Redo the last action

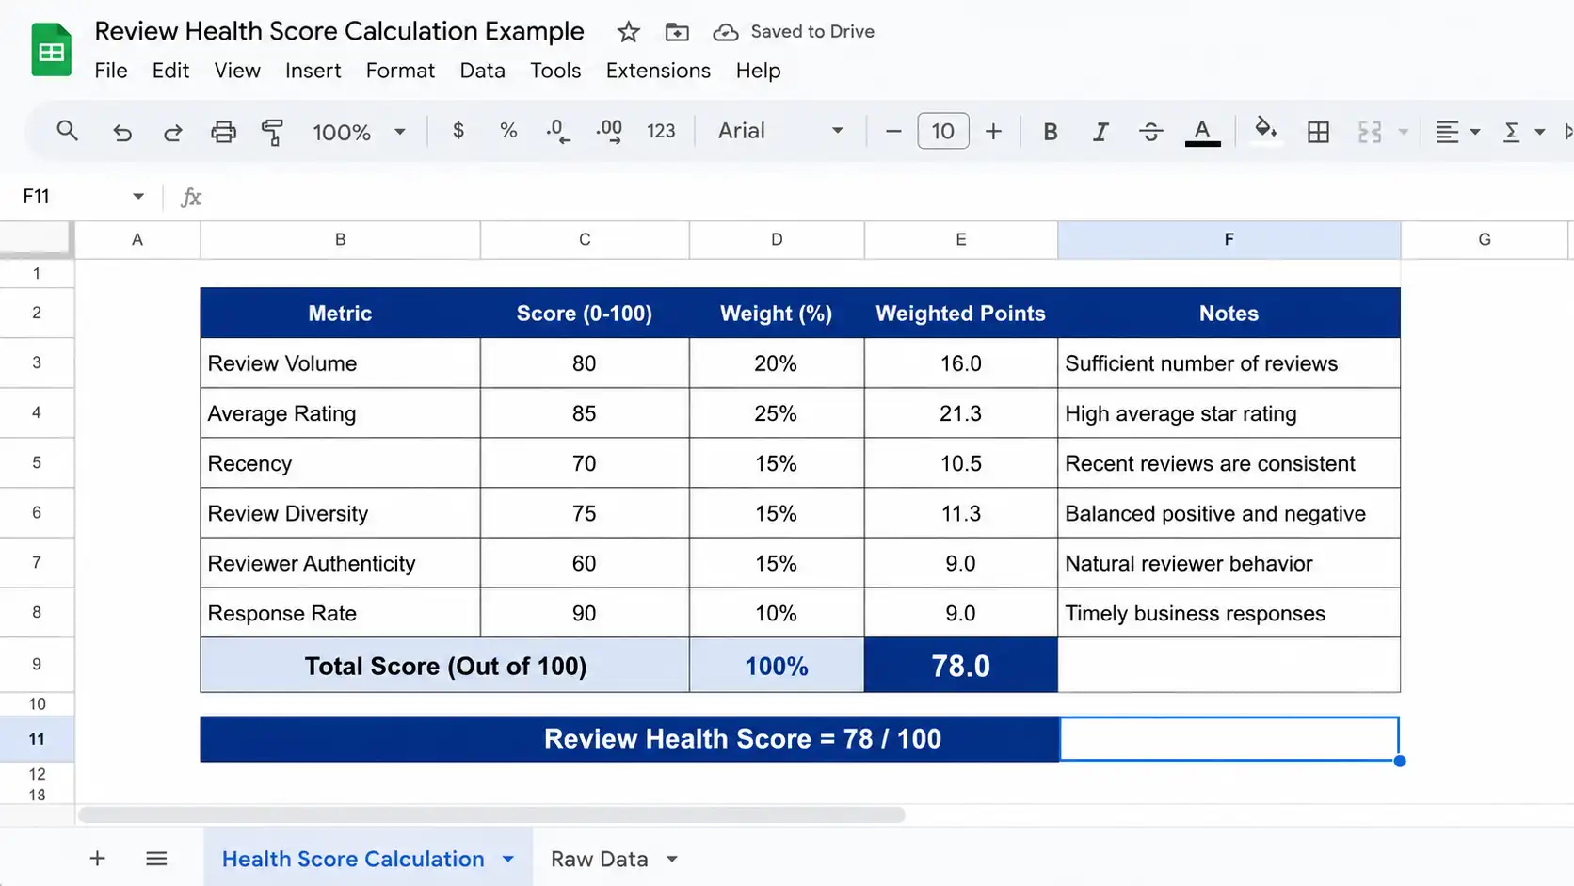(172, 132)
